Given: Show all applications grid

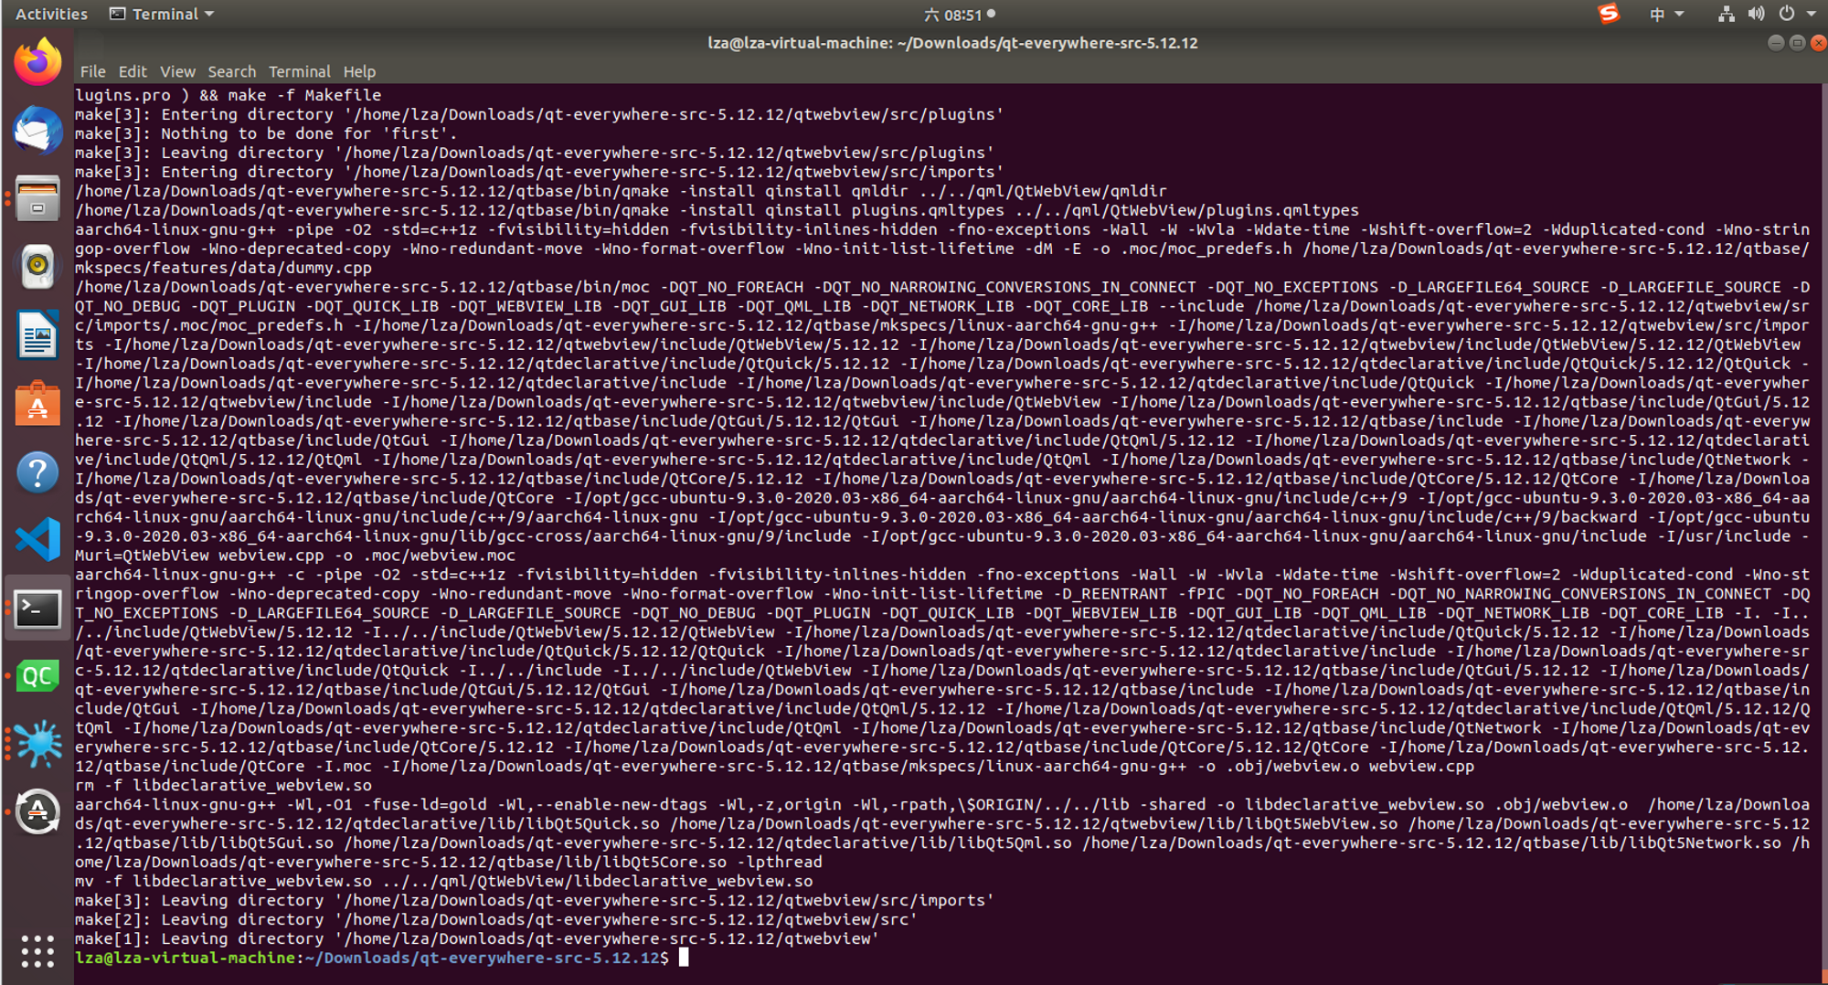Looking at the screenshot, I should click(x=37, y=951).
